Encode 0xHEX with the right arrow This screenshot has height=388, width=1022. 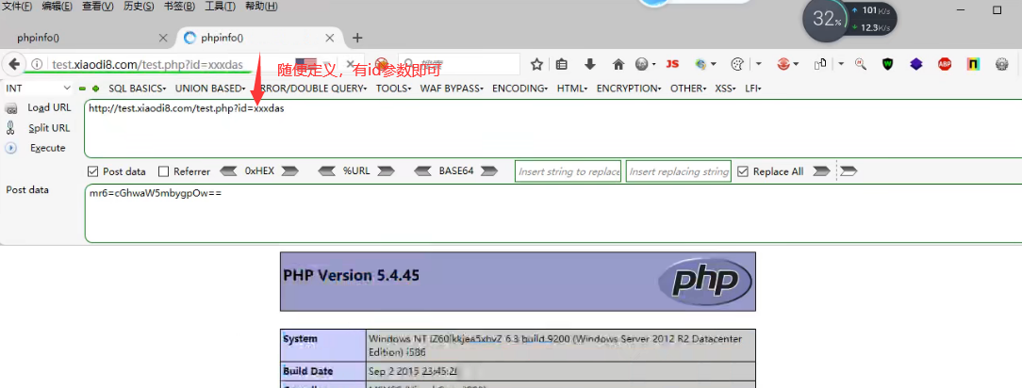289,171
